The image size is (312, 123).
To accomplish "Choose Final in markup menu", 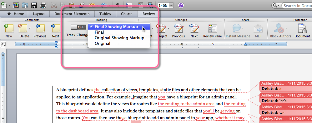I will [x=119, y=32].
